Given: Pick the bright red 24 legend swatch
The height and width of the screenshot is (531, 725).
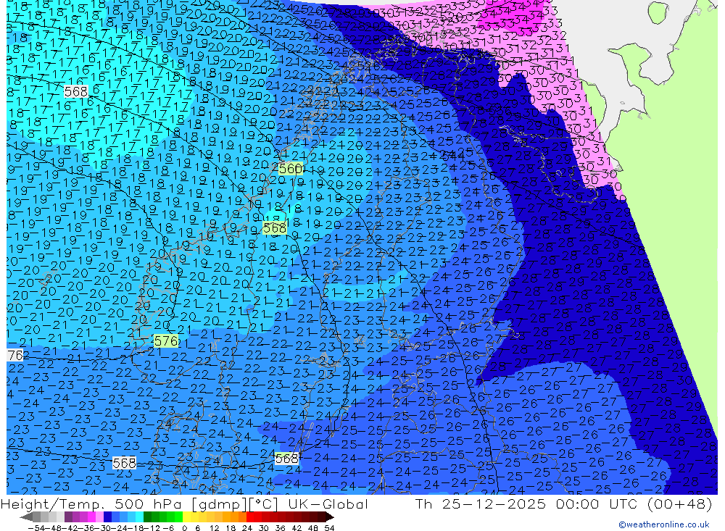Looking at the screenshot, I should pyautogui.click(x=250, y=517).
